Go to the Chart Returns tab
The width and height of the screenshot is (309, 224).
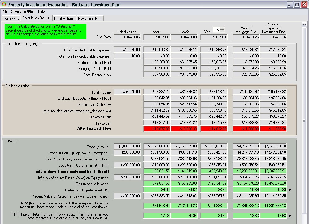coord(64,19)
